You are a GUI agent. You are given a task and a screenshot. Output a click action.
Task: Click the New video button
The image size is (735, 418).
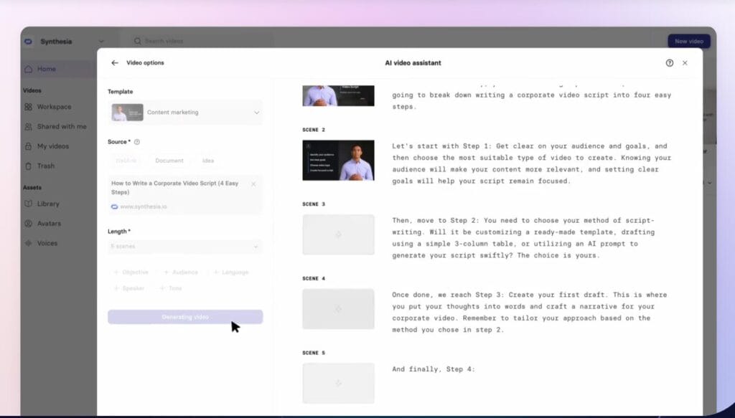click(688, 41)
